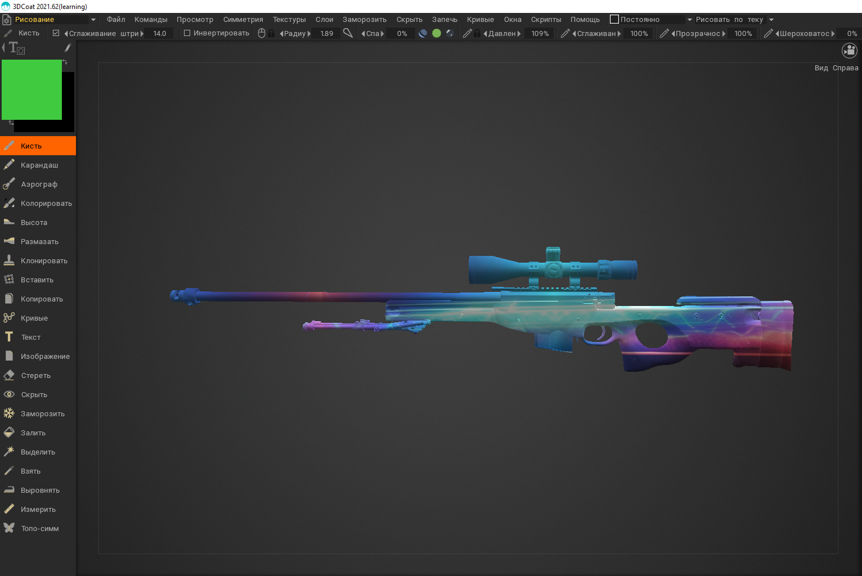The width and height of the screenshot is (862, 576).
Task: Increase Шероховатость with its right arrow
Action: pos(833,34)
